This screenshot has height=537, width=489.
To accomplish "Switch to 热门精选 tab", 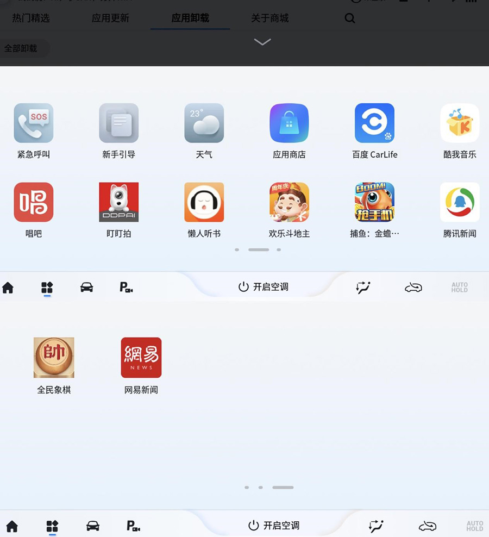I will (x=31, y=18).
